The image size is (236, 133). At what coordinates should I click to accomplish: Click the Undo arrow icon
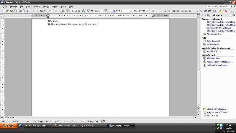pyautogui.click(x=50, y=11)
